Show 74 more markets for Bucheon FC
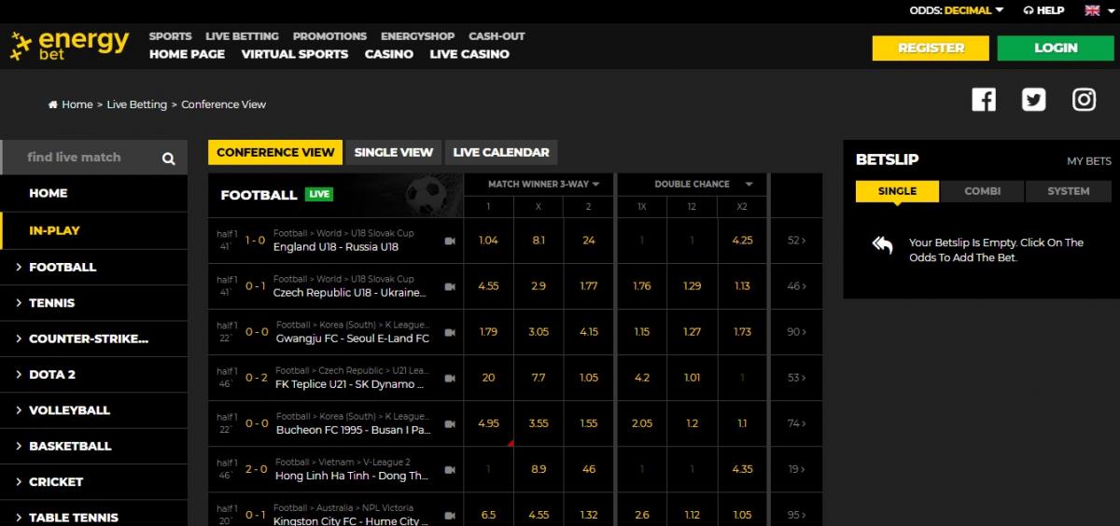 coord(796,423)
